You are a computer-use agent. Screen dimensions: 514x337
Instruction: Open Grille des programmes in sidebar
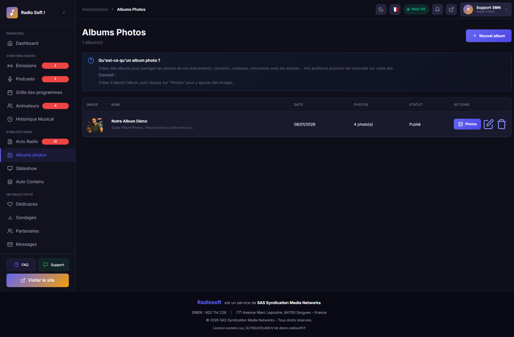(39, 93)
